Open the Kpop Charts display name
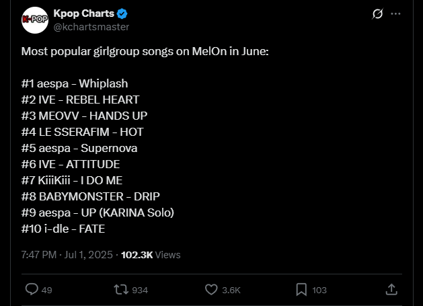The width and height of the screenshot is (423, 306). (84, 13)
